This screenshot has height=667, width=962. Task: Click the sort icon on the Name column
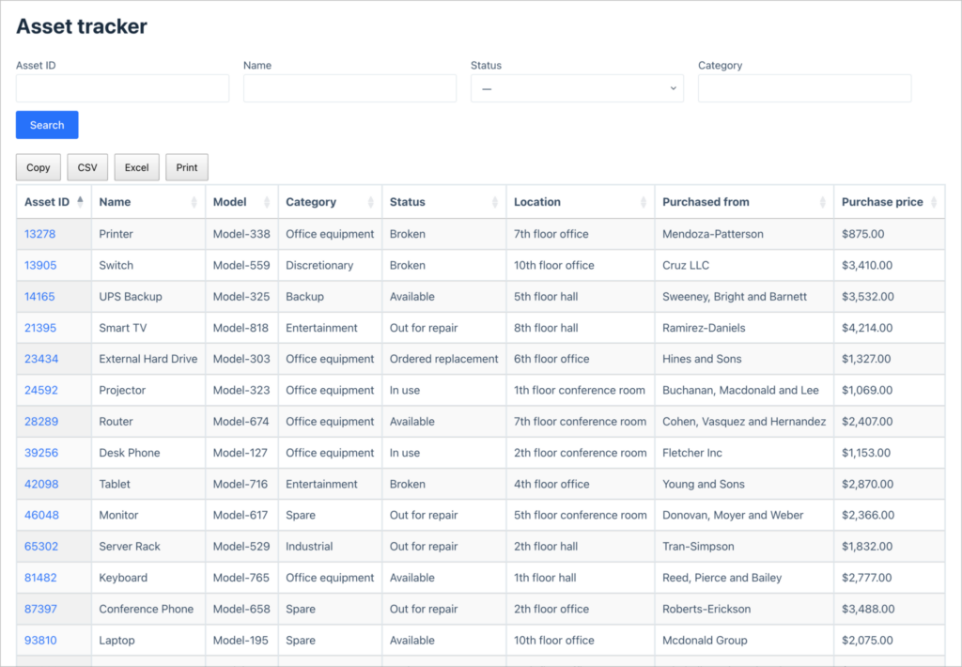pos(194,201)
